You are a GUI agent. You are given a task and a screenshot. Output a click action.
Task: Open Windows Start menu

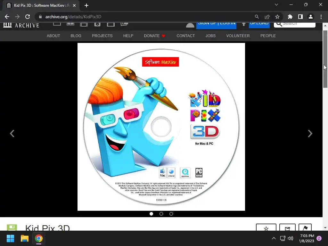click(x=10, y=238)
